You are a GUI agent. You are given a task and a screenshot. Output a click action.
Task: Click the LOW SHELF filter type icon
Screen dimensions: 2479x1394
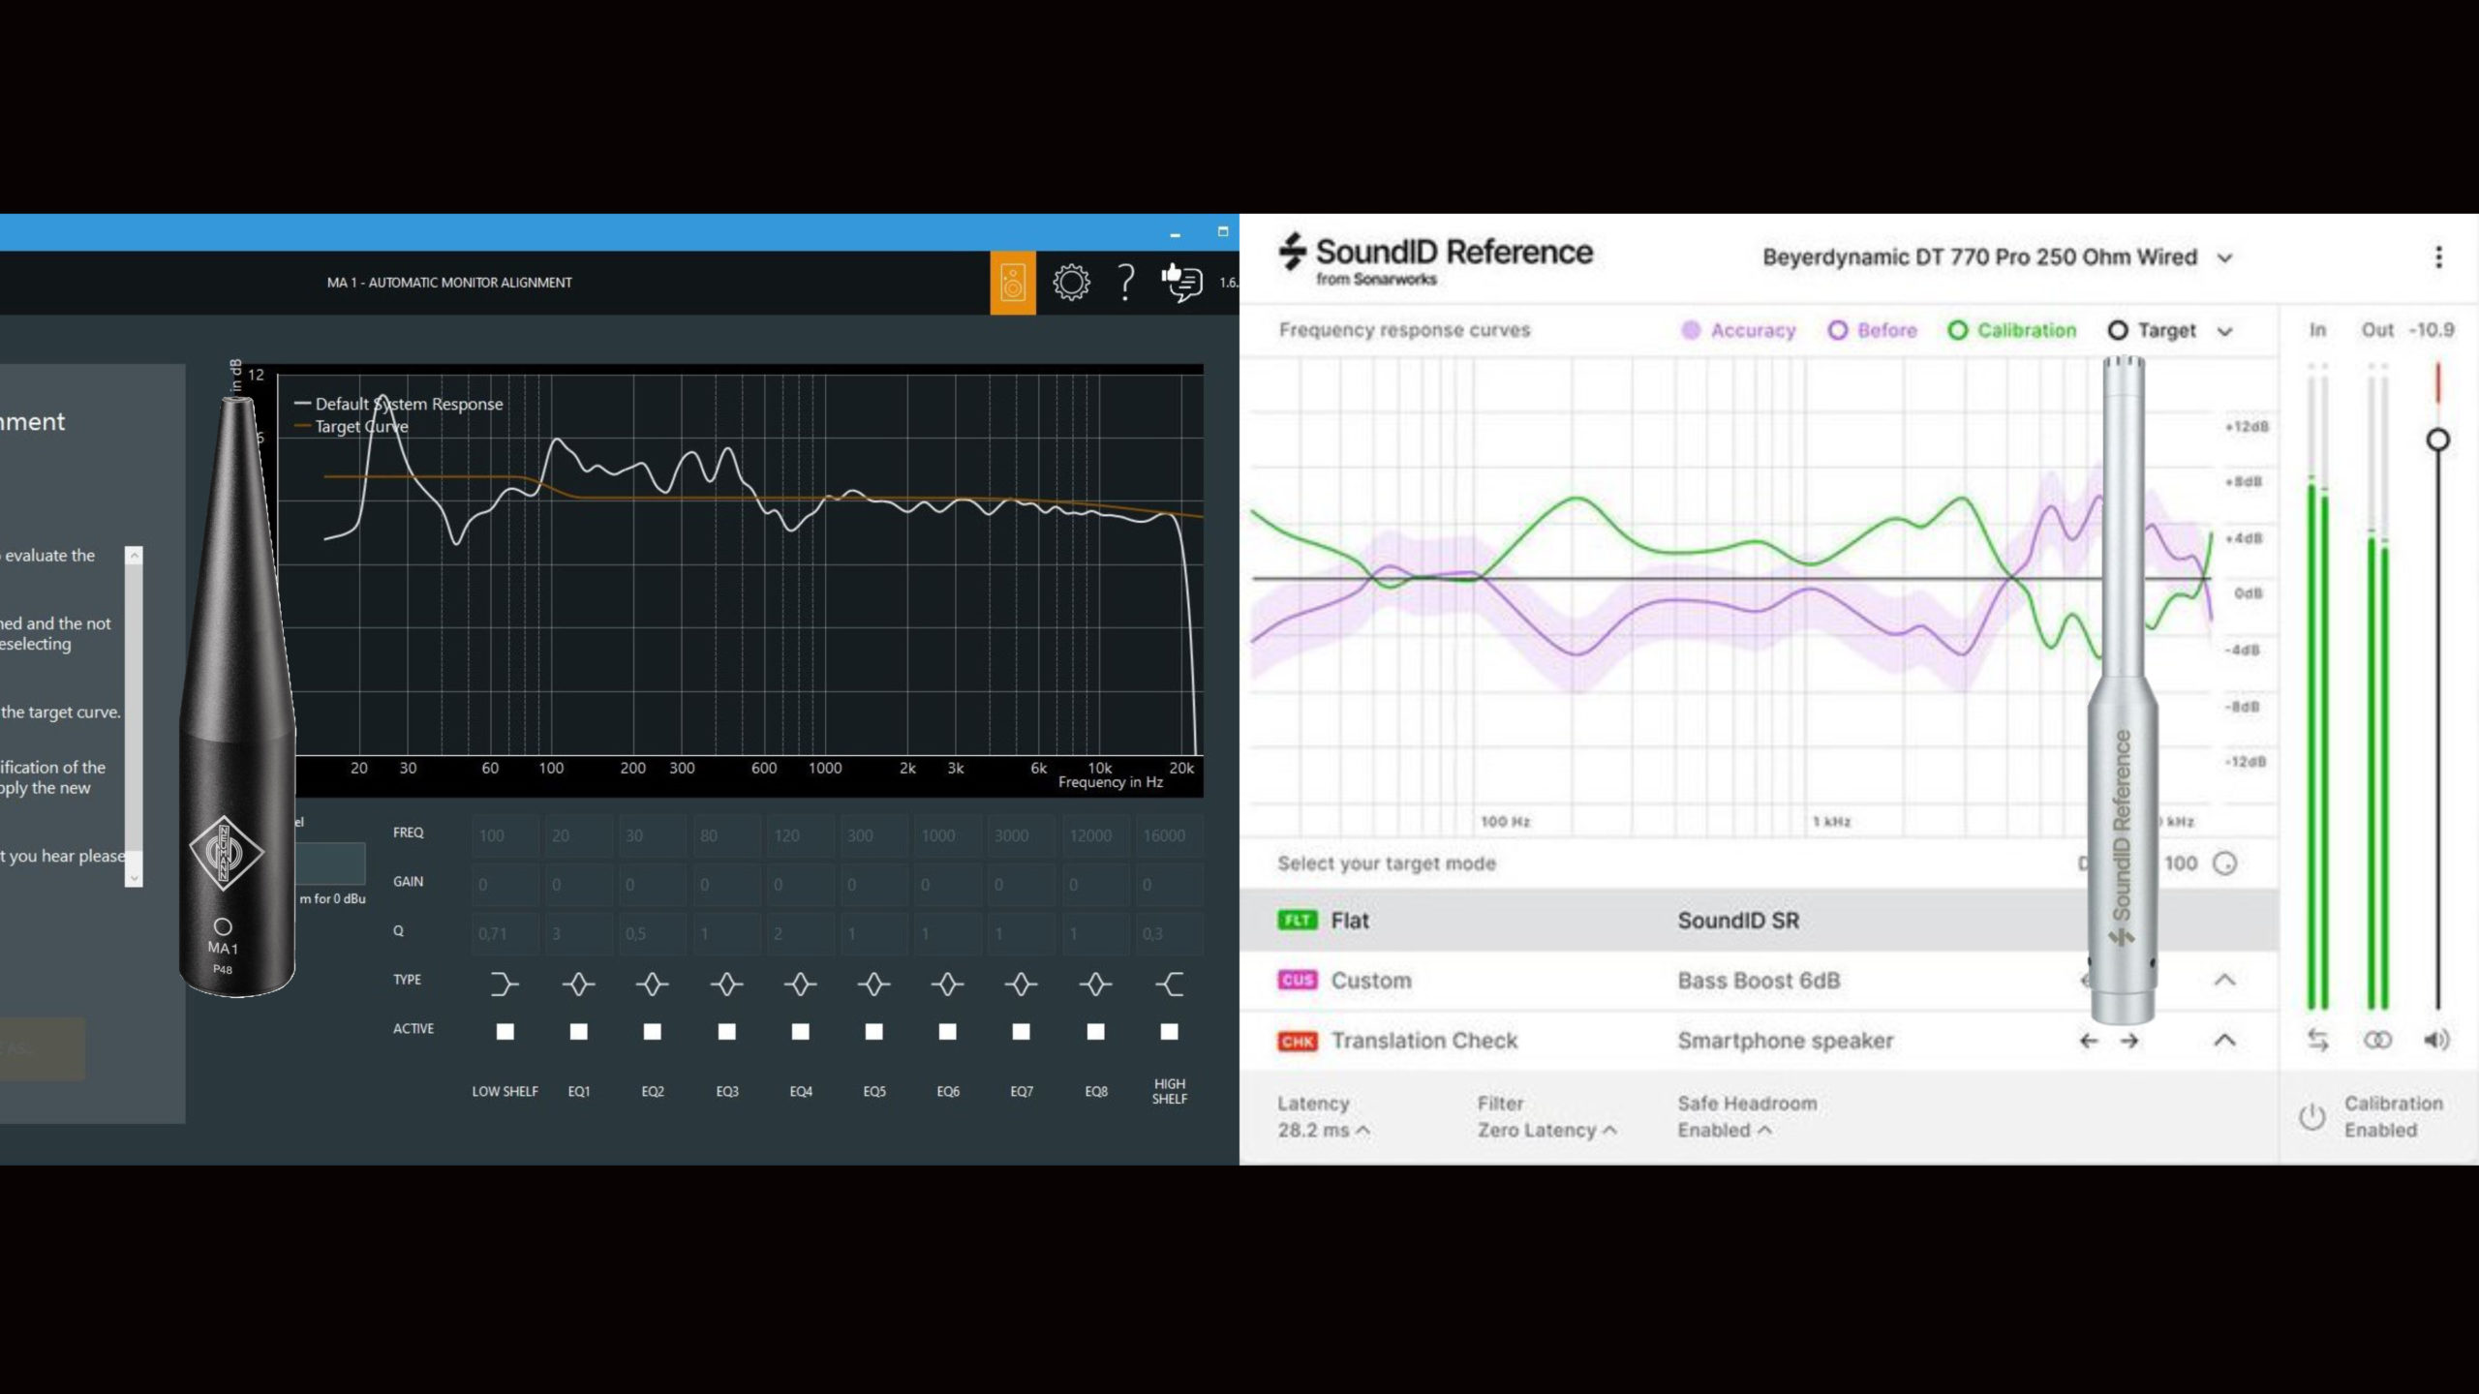coord(505,985)
